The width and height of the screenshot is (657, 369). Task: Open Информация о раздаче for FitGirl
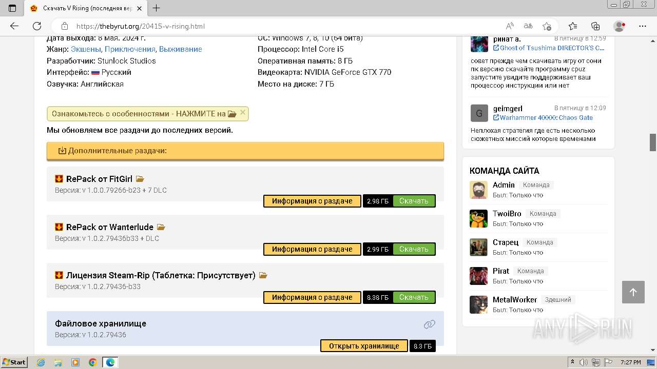tap(312, 201)
